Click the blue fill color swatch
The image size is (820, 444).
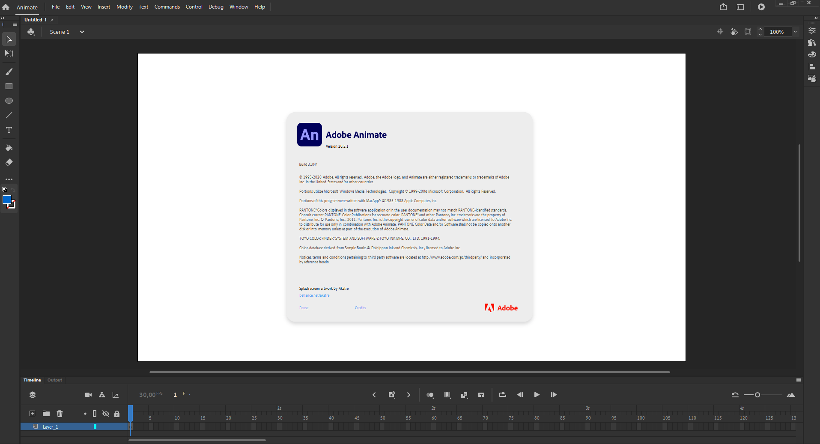pyautogui.click(x=7, y=200)
